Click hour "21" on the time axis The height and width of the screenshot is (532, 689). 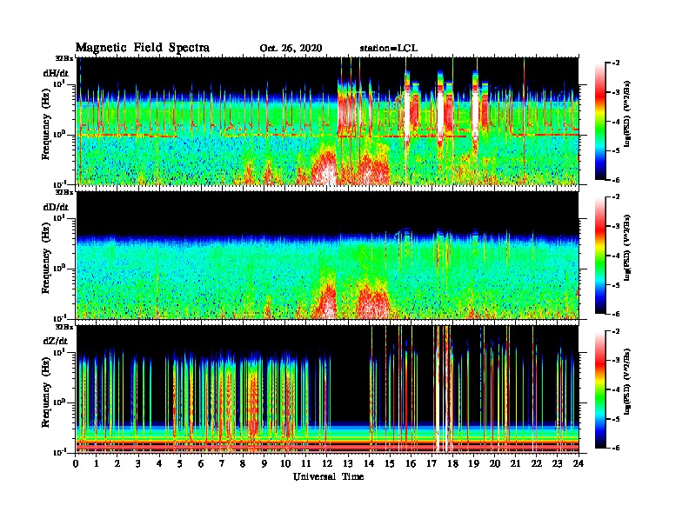tap(515, 463)
